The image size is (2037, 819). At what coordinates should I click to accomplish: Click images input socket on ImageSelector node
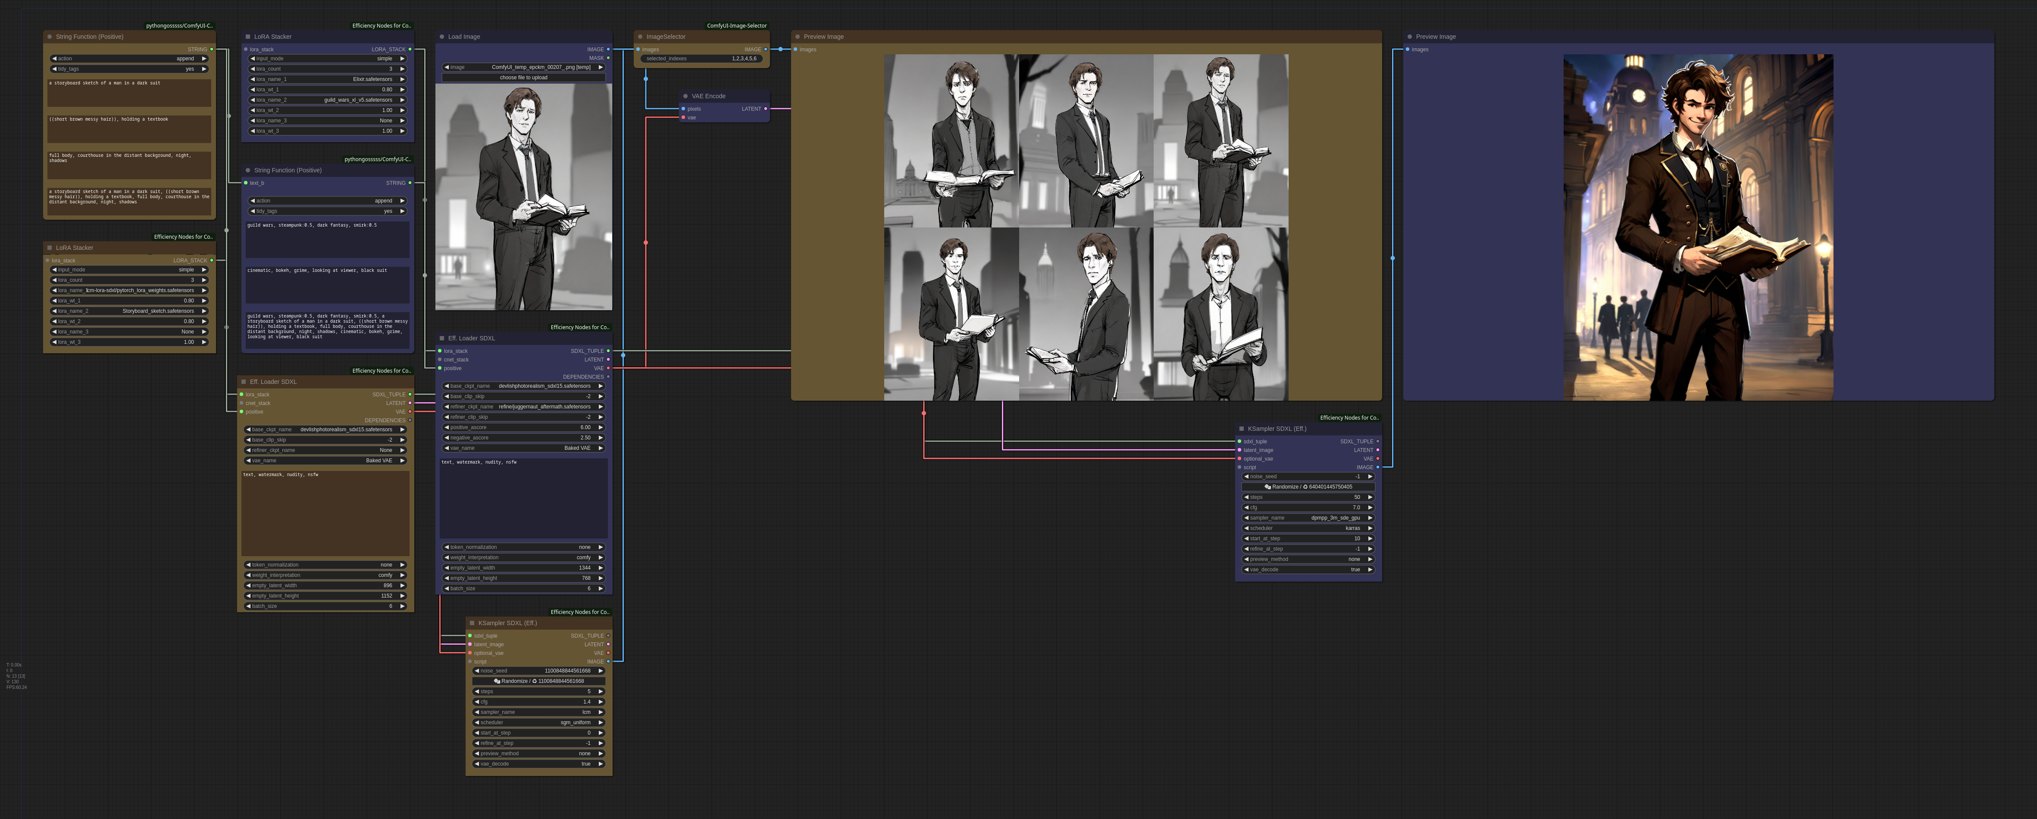coord(639,49)
